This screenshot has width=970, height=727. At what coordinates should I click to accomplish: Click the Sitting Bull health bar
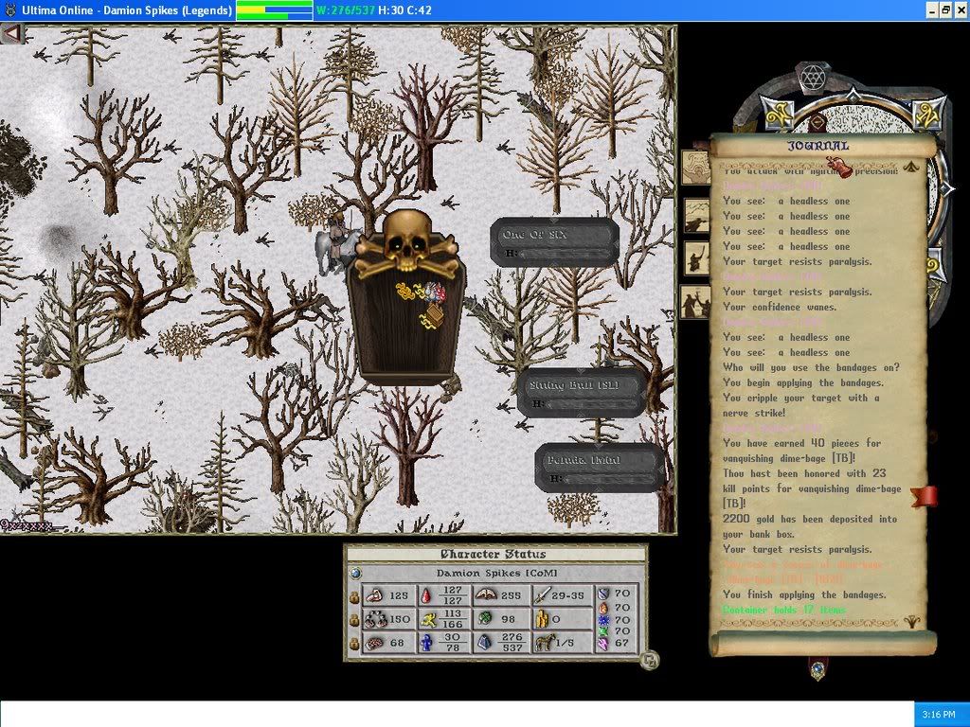click(x=582, y=393)
